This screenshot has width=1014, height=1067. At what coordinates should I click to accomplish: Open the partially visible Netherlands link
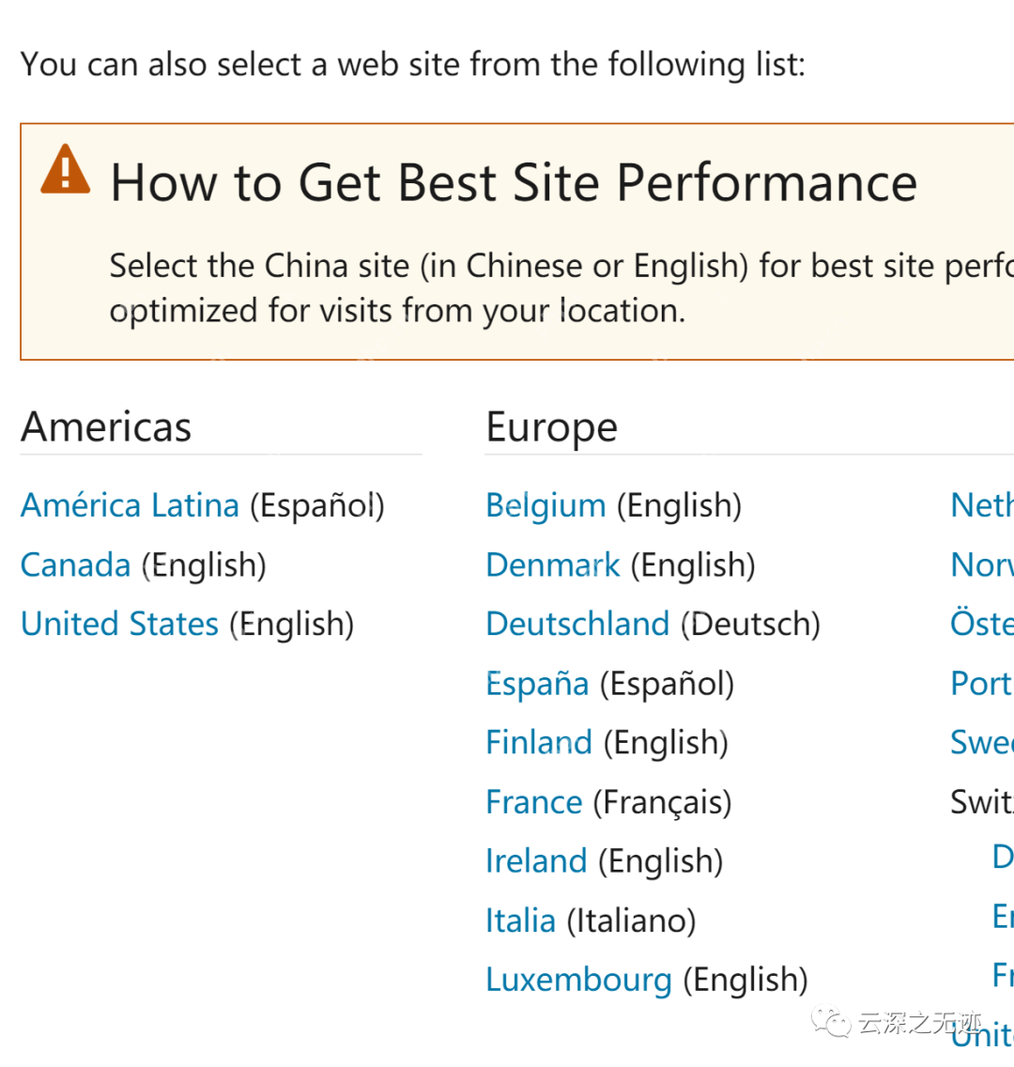(981, 505)
